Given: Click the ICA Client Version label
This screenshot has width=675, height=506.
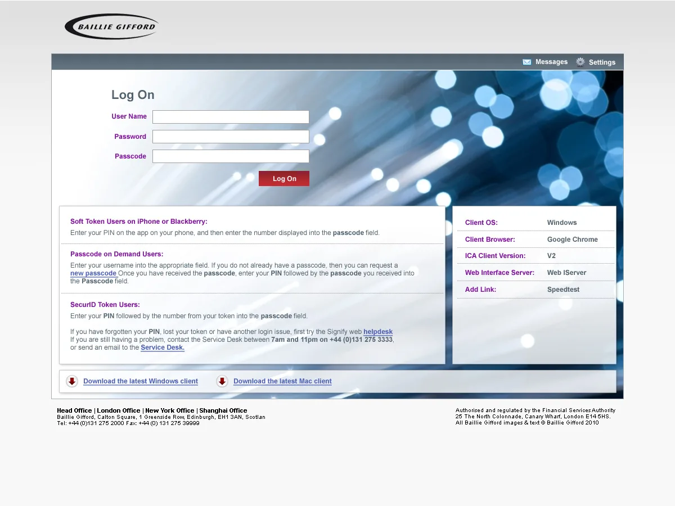Looking at the screenshot, I should pos(496,256).
